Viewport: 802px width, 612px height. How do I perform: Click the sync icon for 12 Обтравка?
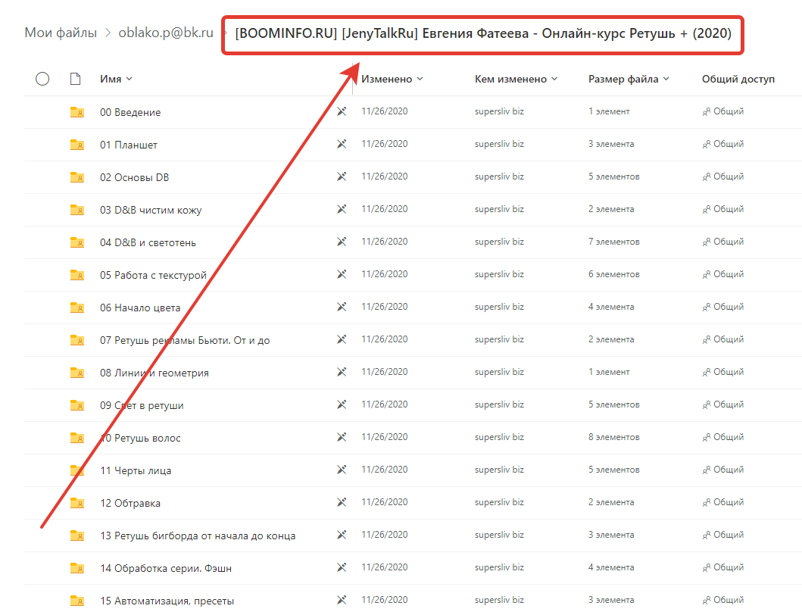pyautogui.click(x=342, y=502)
